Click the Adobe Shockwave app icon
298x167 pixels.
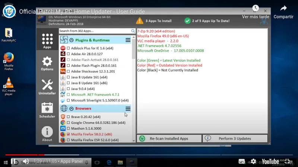pos(63,71)
